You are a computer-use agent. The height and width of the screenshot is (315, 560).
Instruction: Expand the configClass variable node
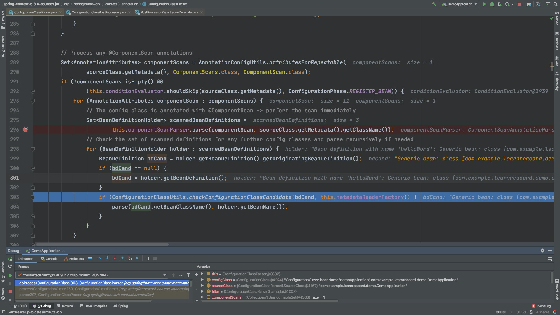point(202,280)
